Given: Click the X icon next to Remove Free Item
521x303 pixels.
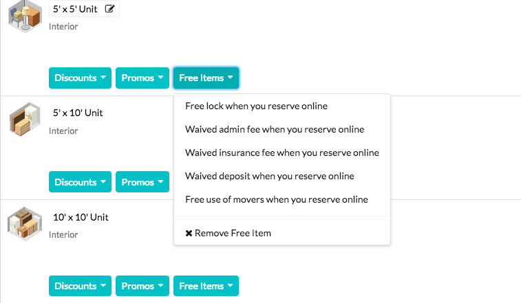Looking at the screenshot, I should click(x=189, y=234).
